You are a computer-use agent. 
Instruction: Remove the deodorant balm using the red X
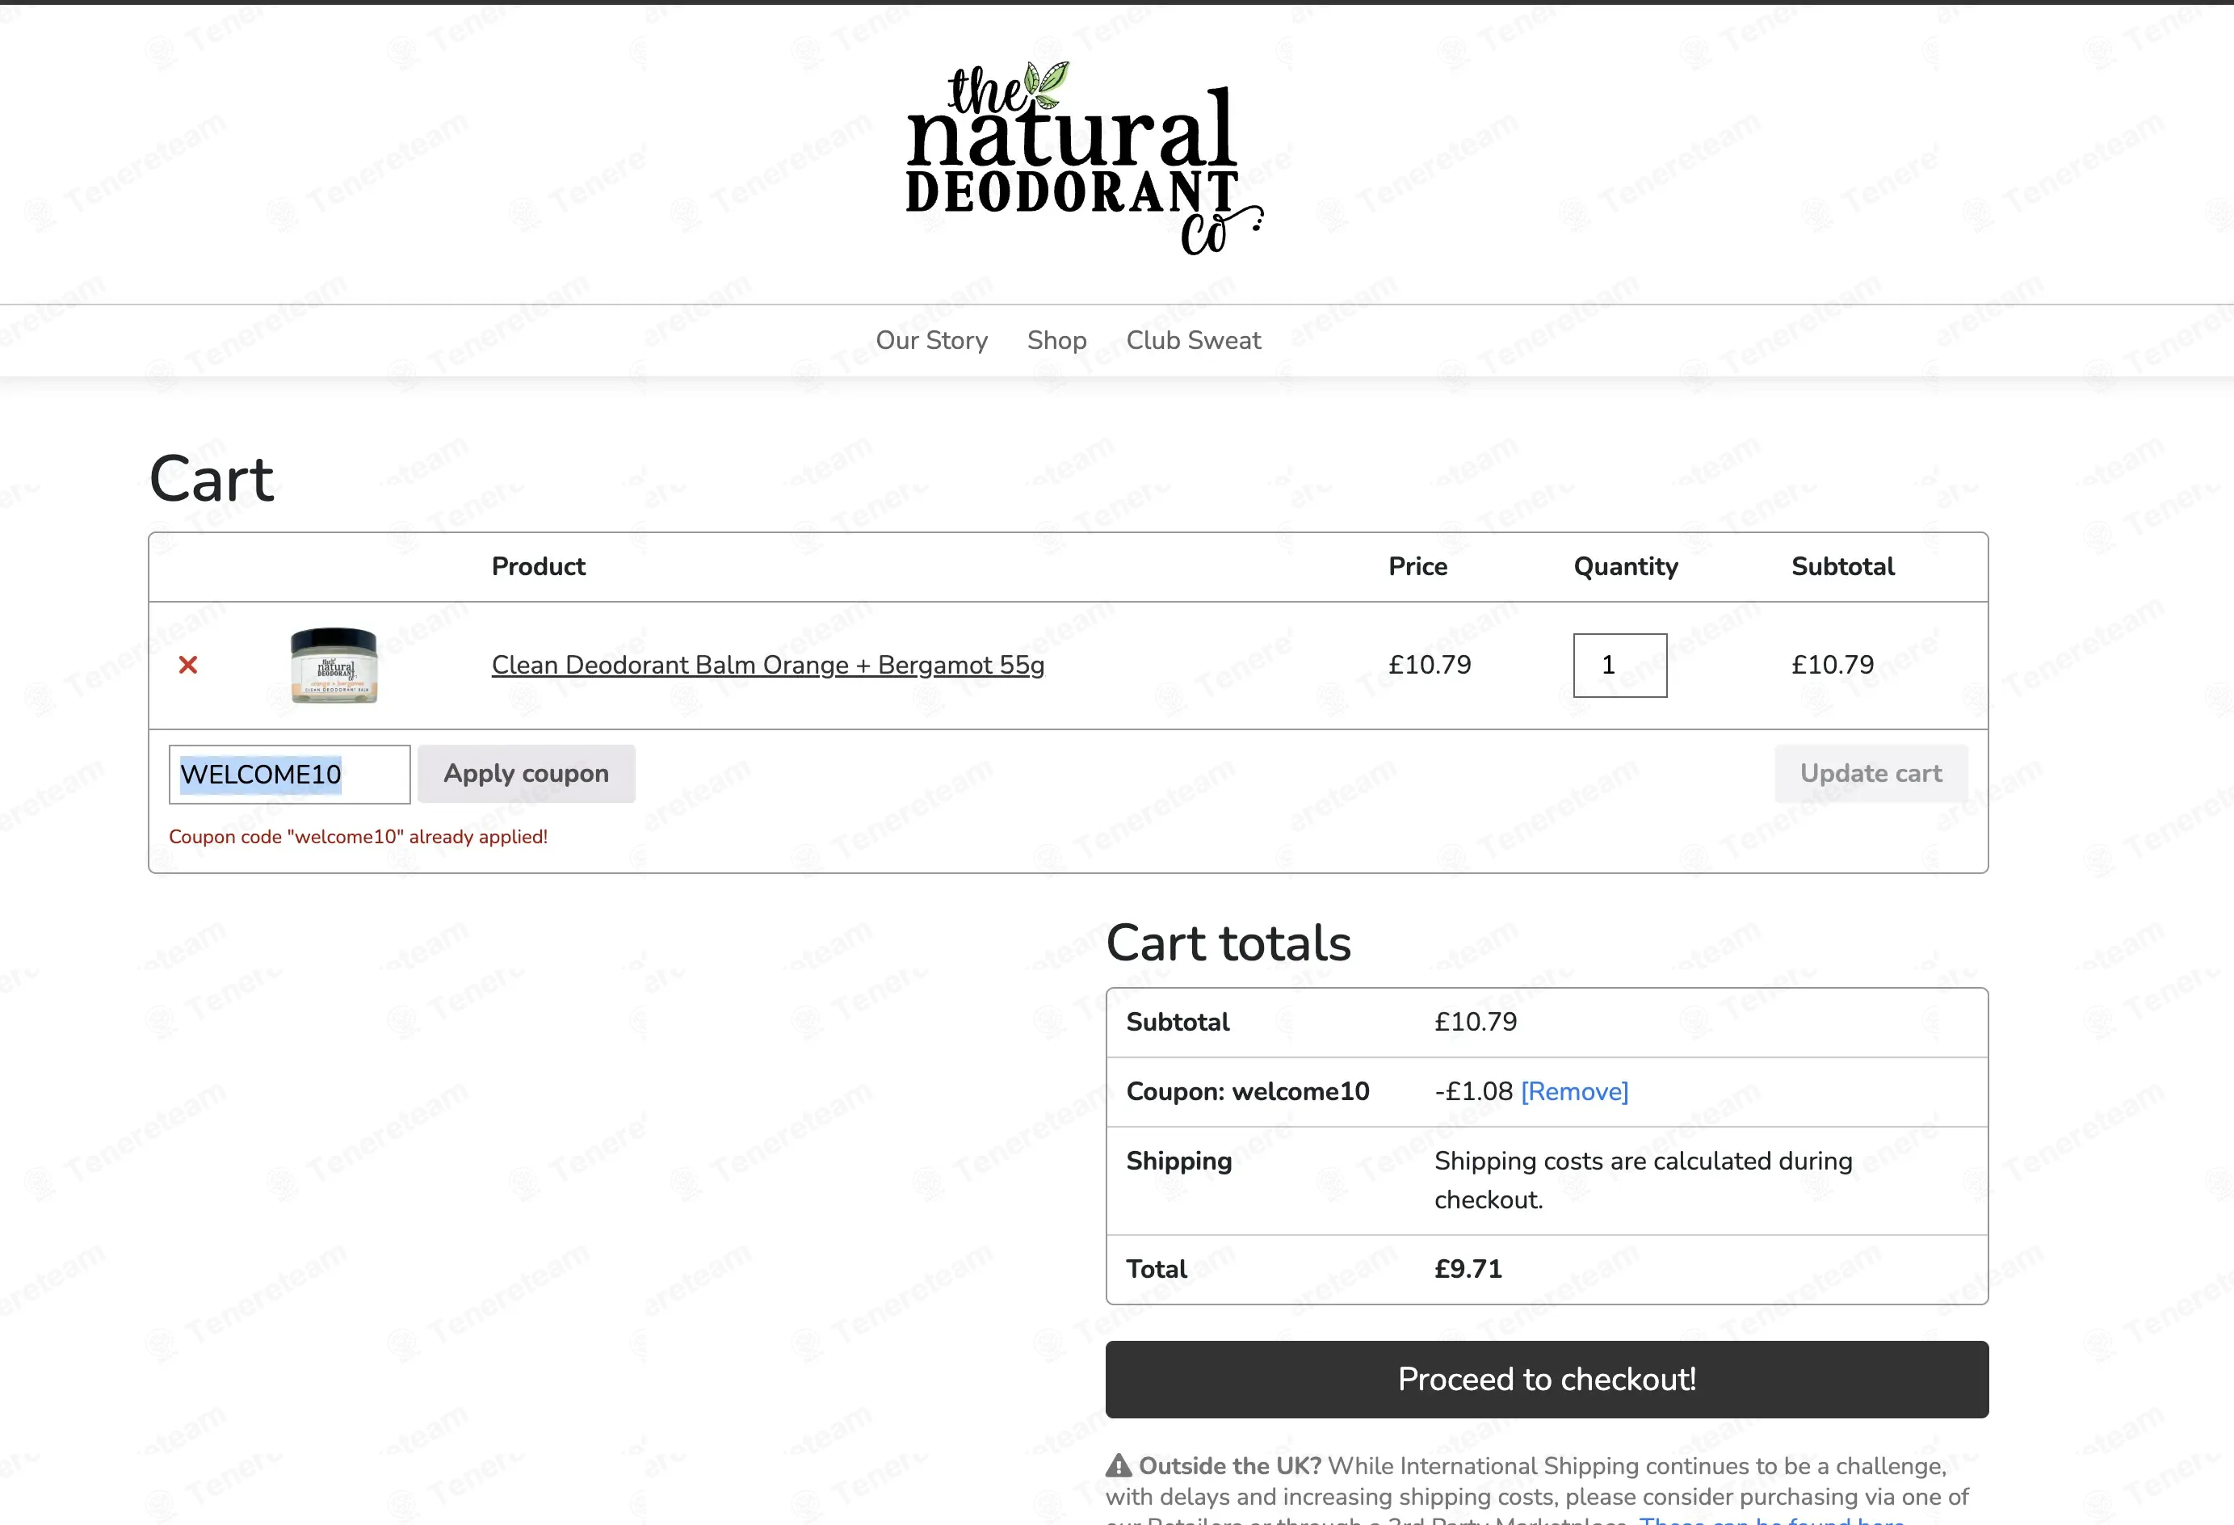click(x=188, y=665)
